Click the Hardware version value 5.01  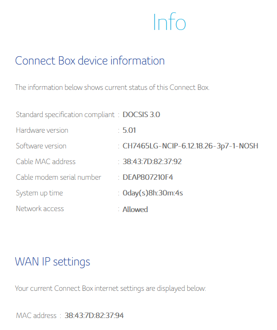pyautogui.click(x=129, y=130)
